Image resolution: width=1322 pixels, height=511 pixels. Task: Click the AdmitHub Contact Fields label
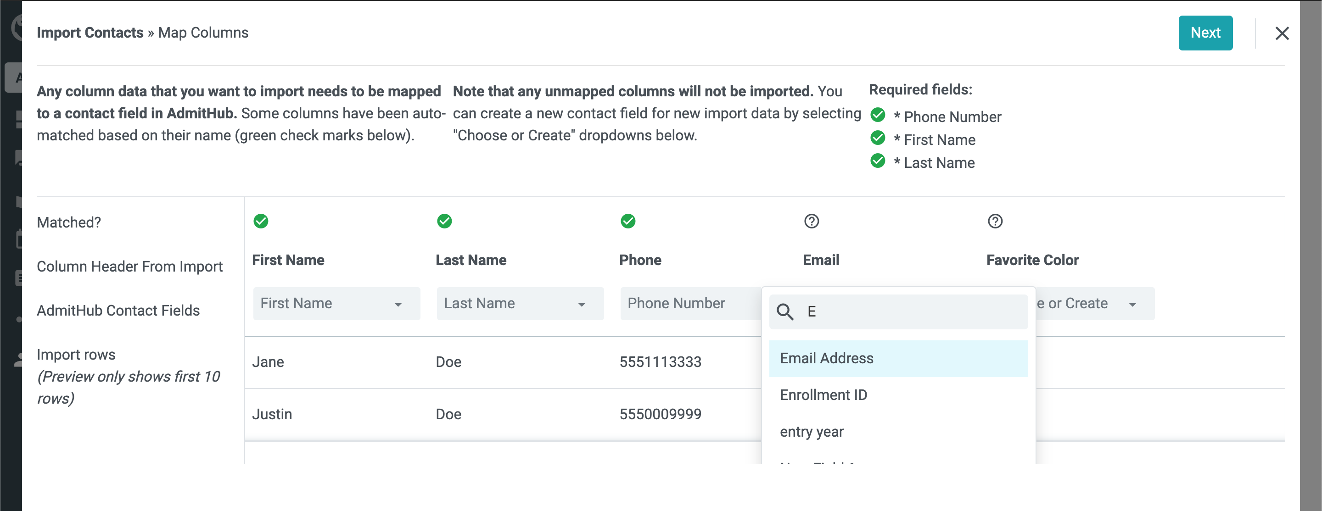(x=118, y=311)
